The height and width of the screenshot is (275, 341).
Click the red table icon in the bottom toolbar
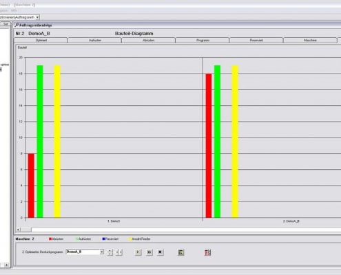[x=207, y=252]
